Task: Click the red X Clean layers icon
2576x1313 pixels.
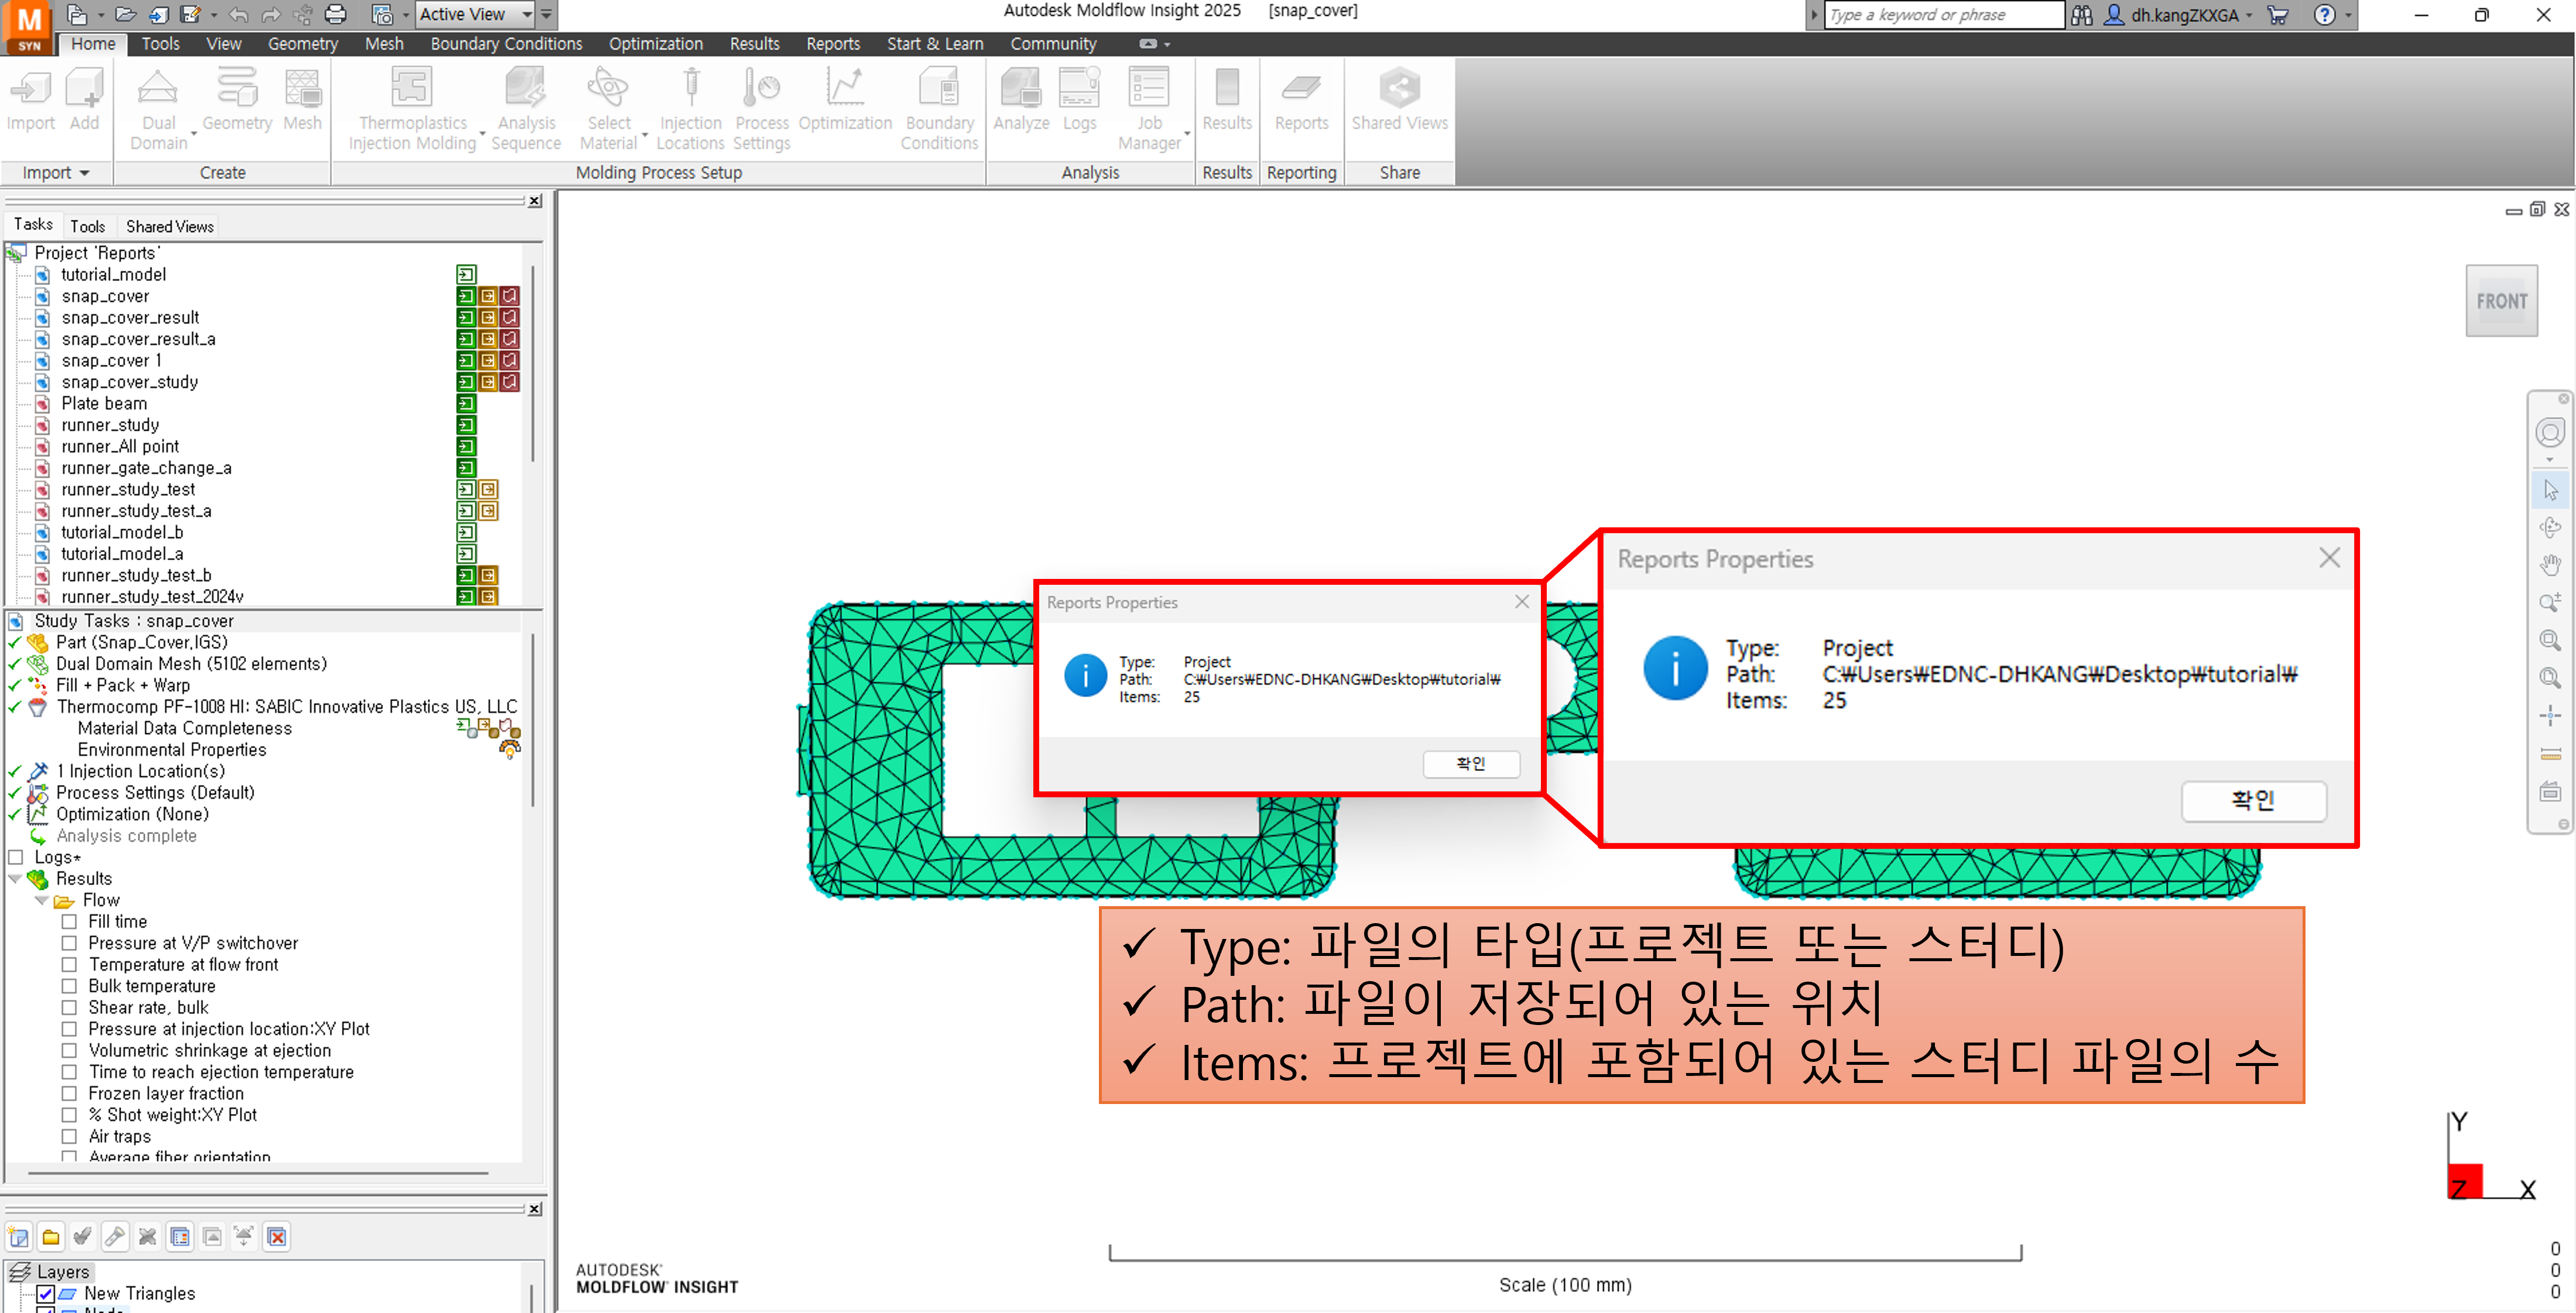Action: pyautogui.click(x=277, y=1237)
